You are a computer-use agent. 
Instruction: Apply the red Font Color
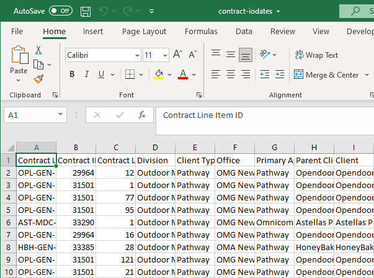click(183, 74)
